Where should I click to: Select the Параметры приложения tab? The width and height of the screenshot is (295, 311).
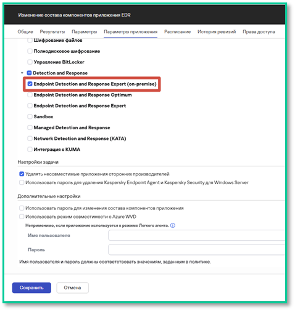point(130,32)
